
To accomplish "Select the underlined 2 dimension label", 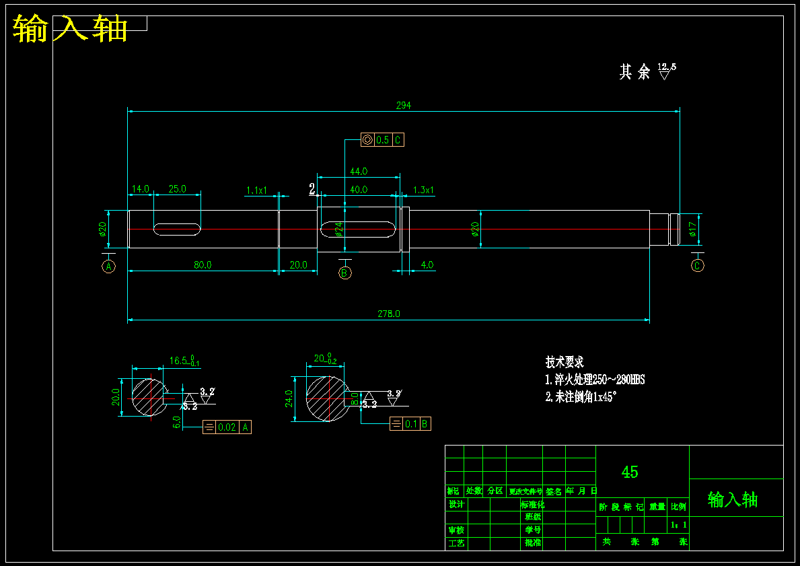I will 312,189.
